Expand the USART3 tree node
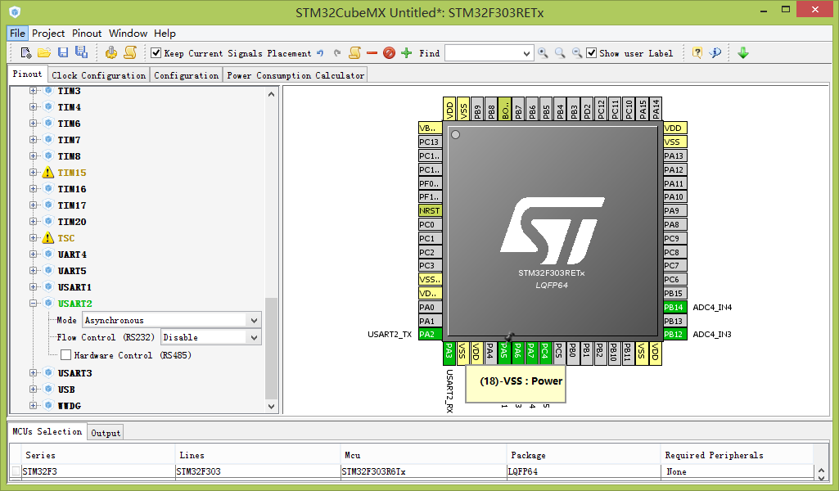Screen dimensions: 839x491 34,373
